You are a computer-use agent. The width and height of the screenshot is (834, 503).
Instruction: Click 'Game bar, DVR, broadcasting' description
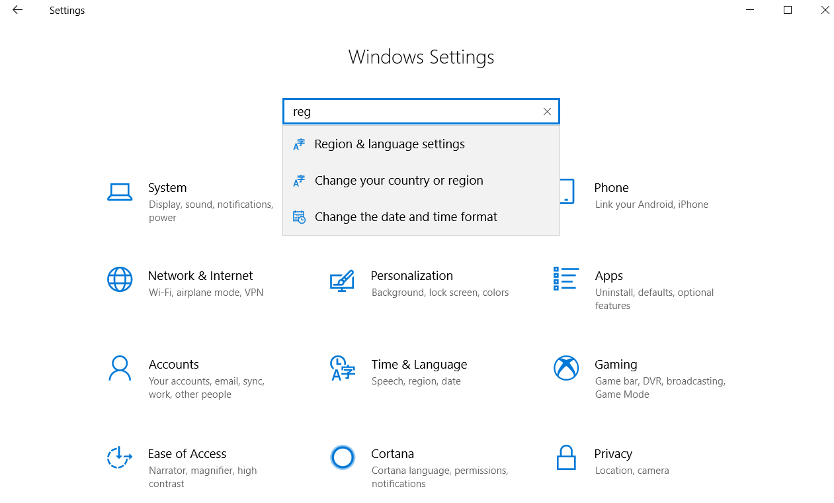[660, 388]
